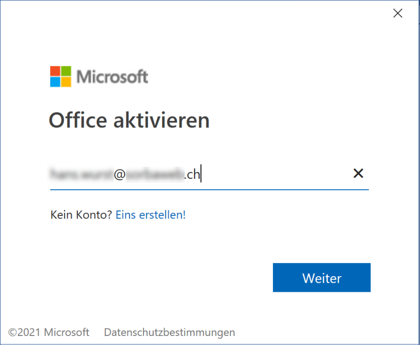Click the ©2021 Microsoft footer text
The image size is (420, 345).
(x=49, y=332)
